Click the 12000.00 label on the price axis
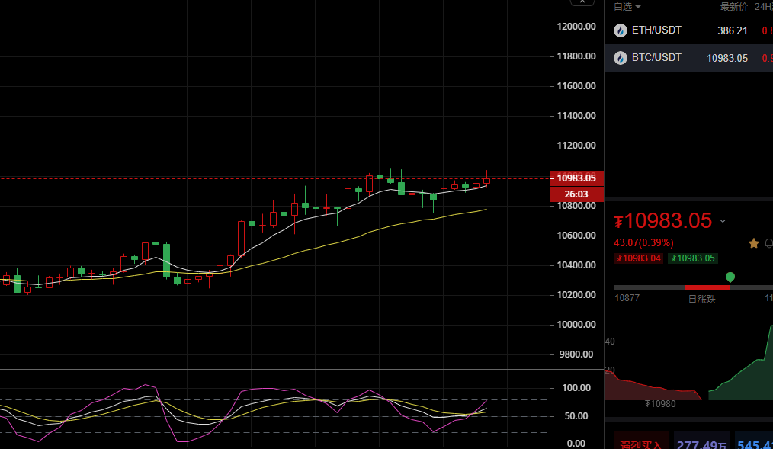The height and width of the screenshot is (449, 773). 576,27
